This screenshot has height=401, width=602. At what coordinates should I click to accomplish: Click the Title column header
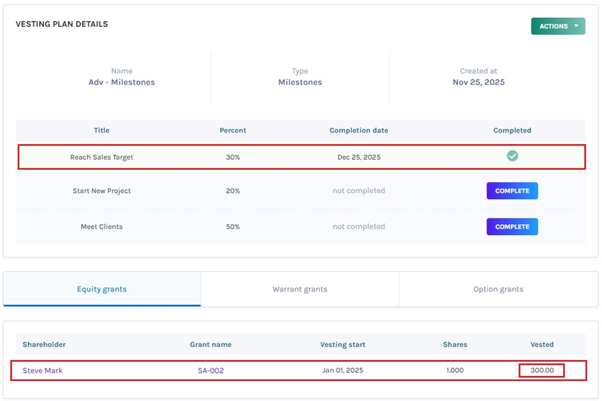pos(101,130)
